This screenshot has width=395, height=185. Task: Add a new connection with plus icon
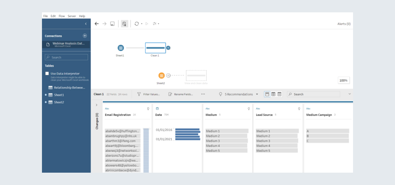click(85, 36)
